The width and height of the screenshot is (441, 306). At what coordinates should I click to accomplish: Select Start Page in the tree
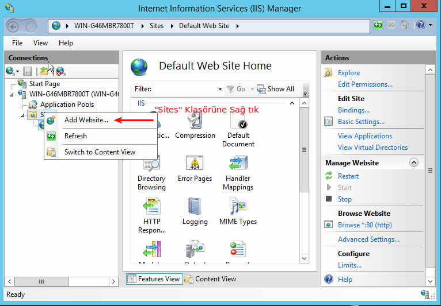point(44,84)
